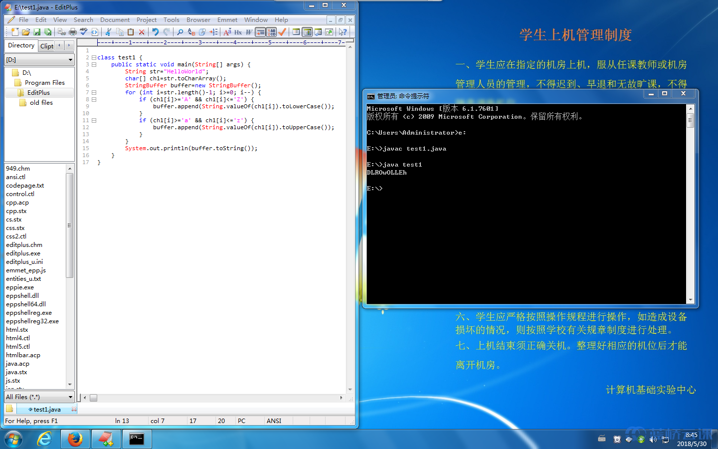The height and width of the screenshot is (449, 718).
Task: Click the Cut scissors icon
Action: [x=108, y=32]
